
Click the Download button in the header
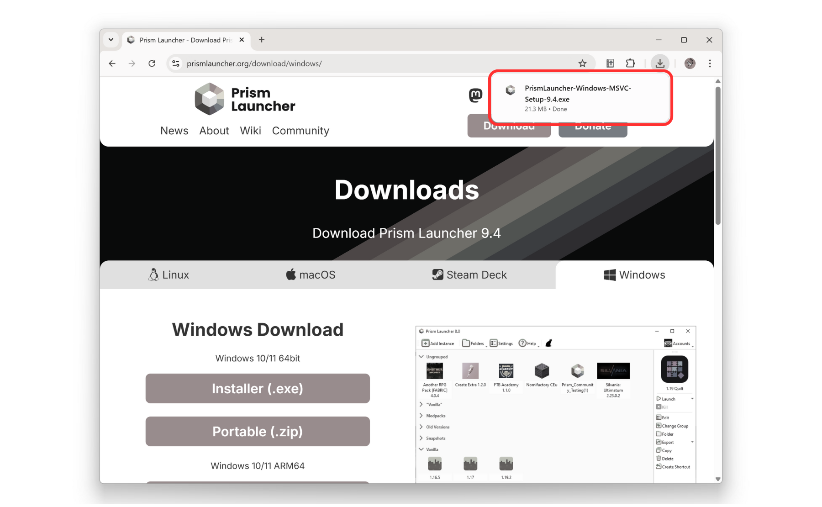tap(509, 129)
